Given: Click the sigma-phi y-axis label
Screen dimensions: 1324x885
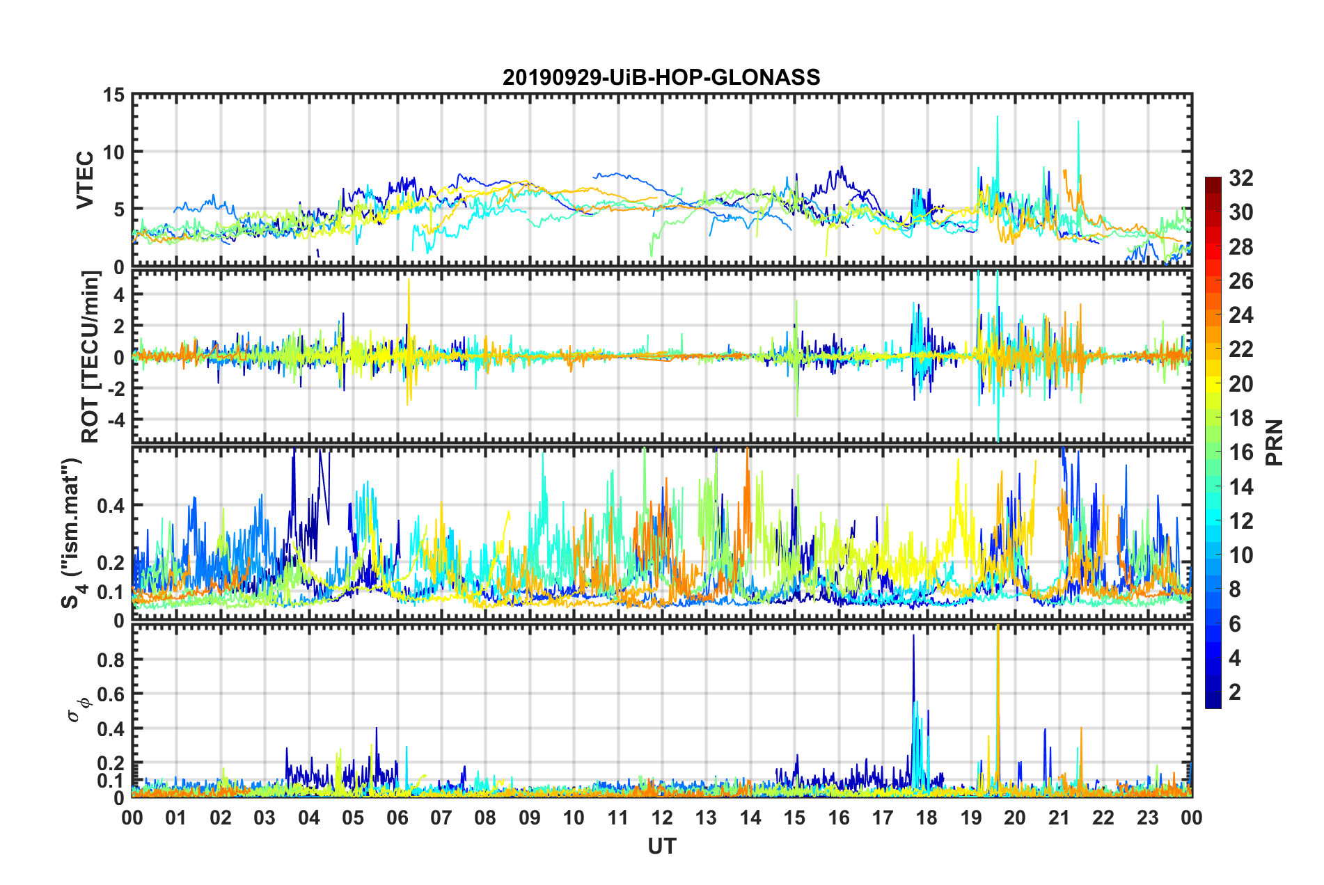Looking at the screenshot, I should (x=79, y=710).
